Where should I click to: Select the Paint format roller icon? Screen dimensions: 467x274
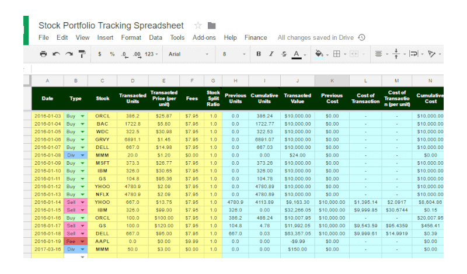click(x=82, y=54)
